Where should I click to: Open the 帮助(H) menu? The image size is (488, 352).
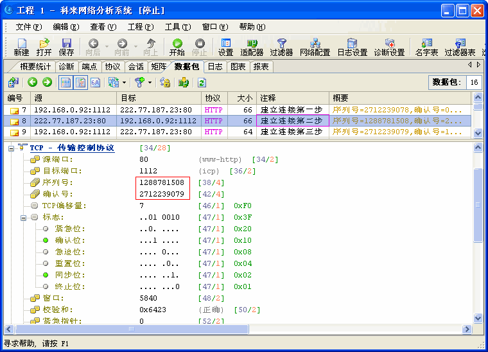coord(252,27)
